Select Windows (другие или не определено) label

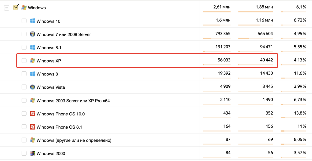tap(74, 140)
